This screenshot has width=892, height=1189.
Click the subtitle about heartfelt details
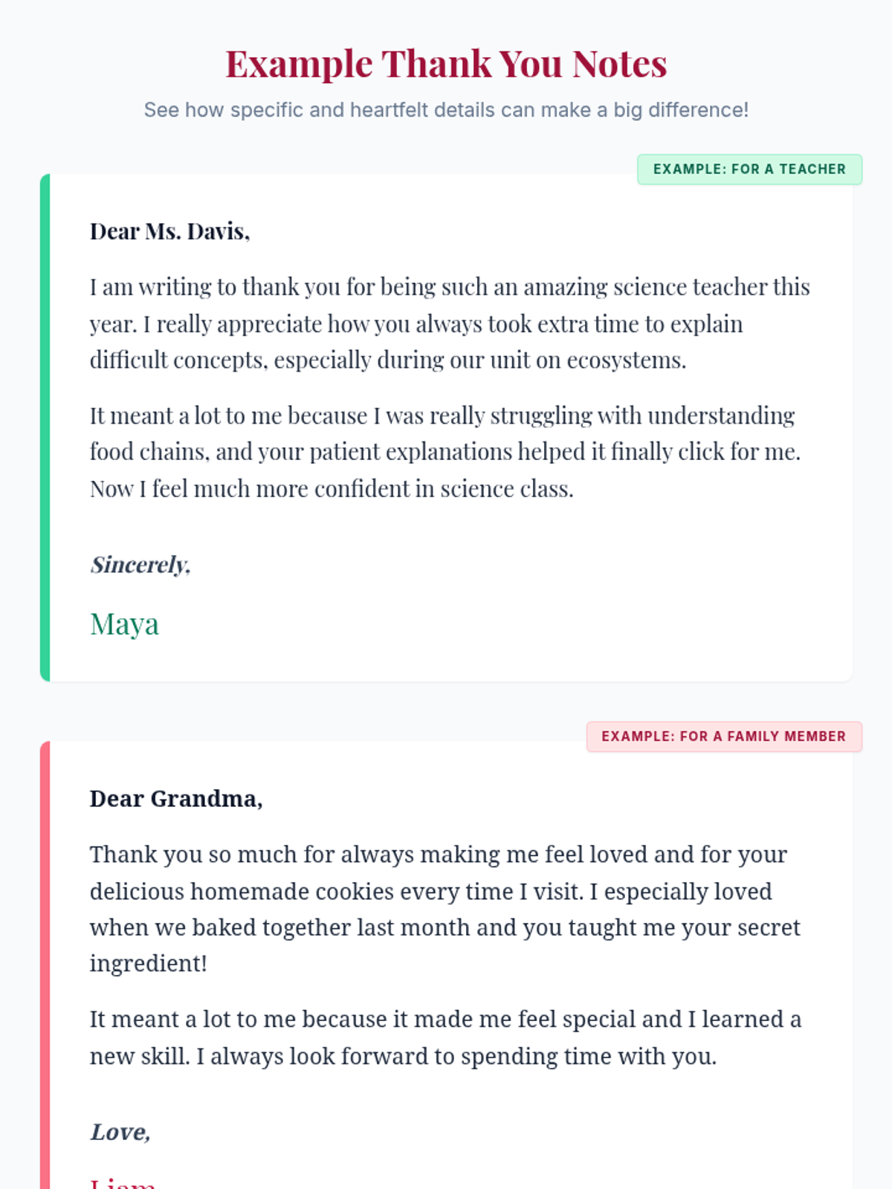pyautogui.click(x=446, y=110)
